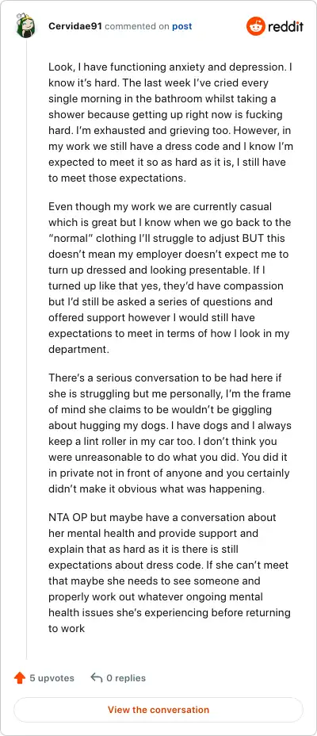The height and width of the screenshot is (736, 317).
Task: Click the "reddit" wordmark text
Action: pyautogui.click(x=286, y=26)
